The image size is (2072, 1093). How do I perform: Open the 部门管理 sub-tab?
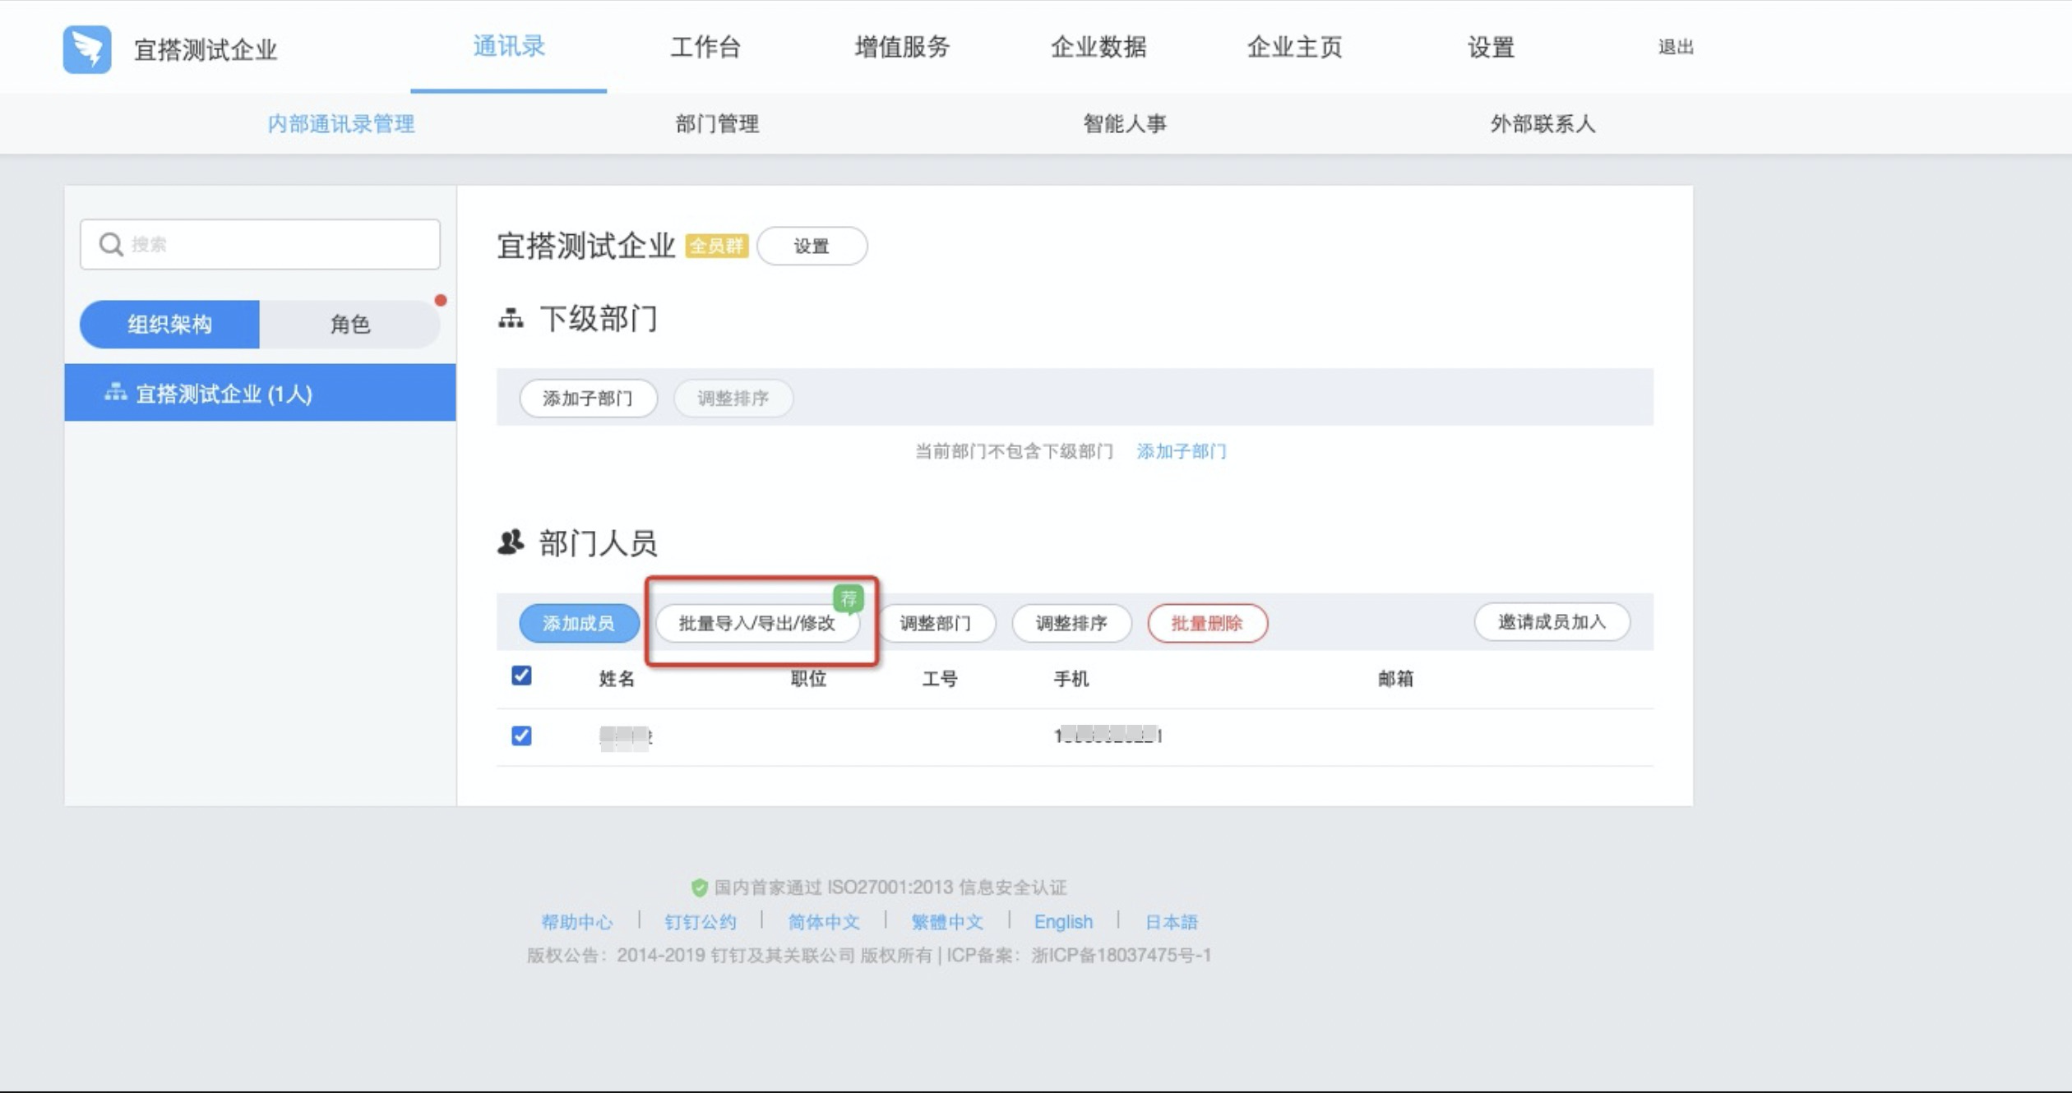tap(717, 124)
